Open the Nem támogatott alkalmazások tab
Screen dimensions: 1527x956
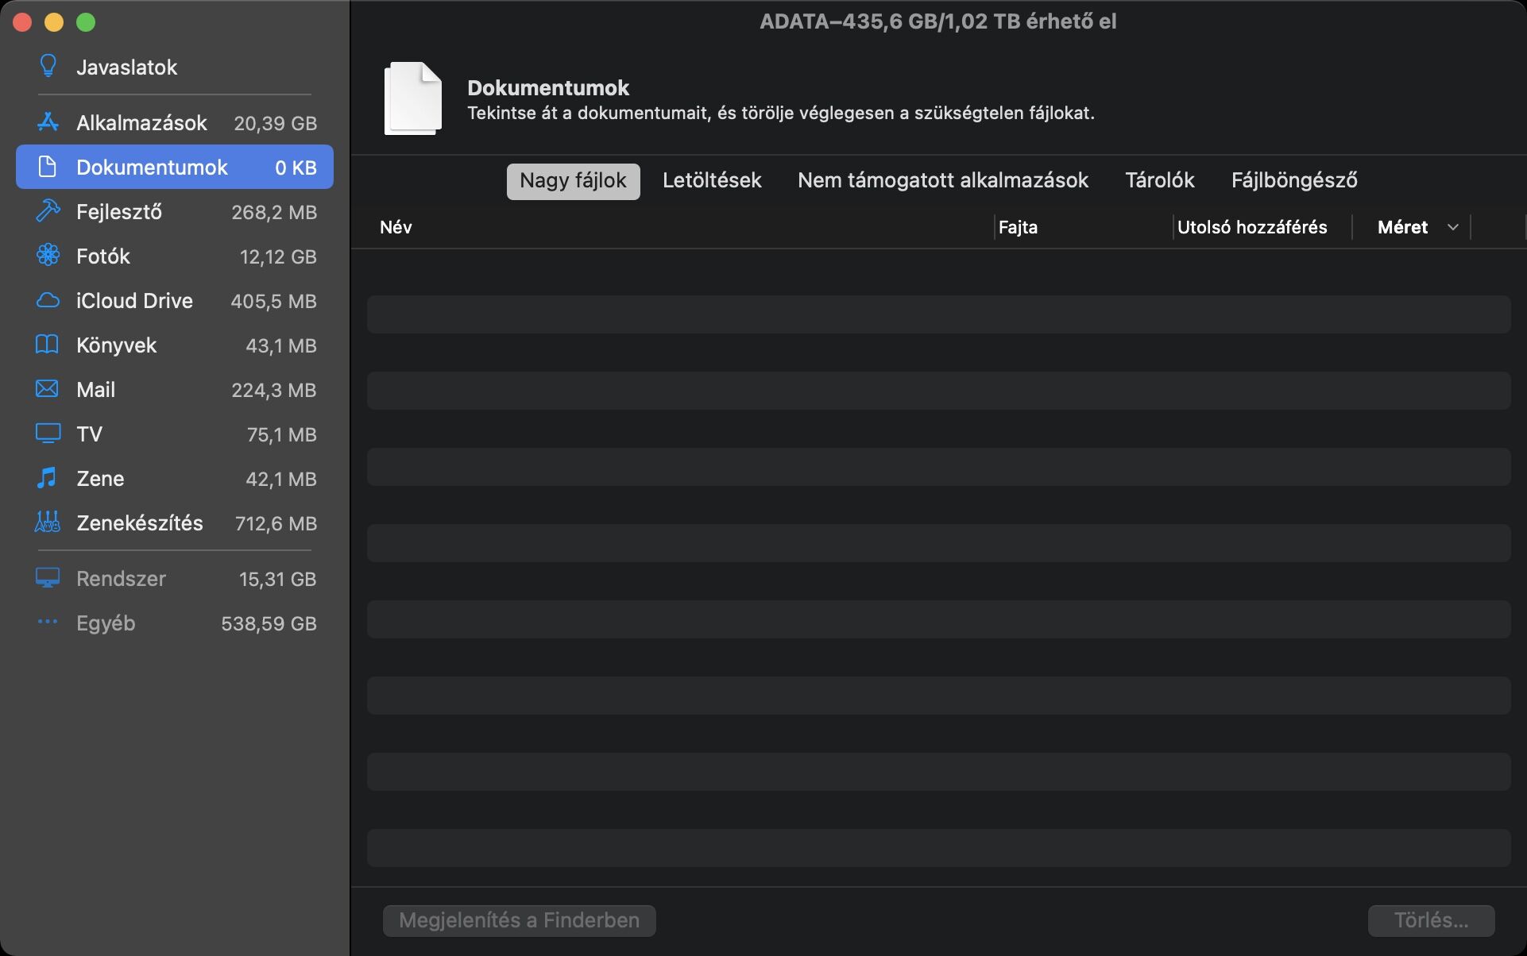942,180
